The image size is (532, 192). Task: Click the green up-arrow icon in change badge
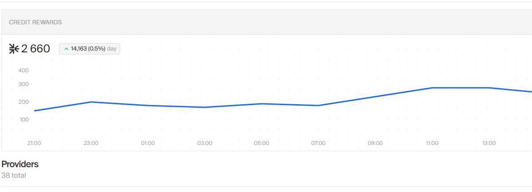pos(66,49)
